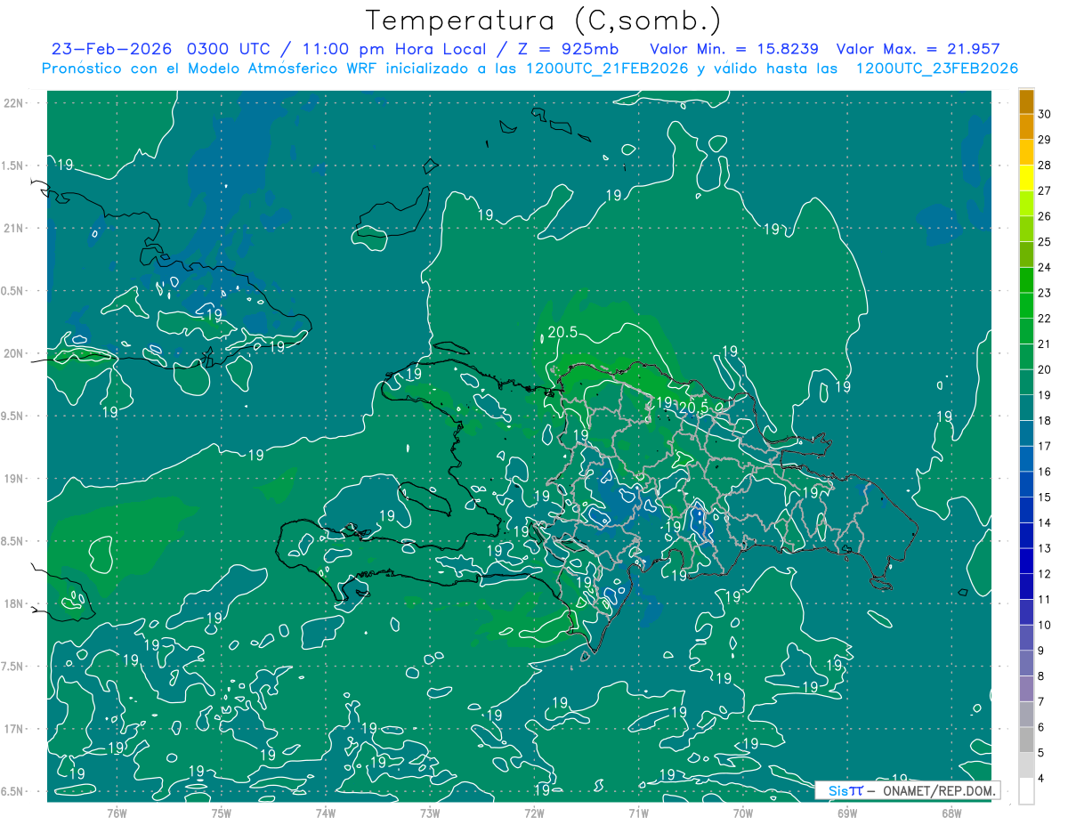Click the "0300 UTC" time text
The height and width of the screenshot is (825, 1068).
pyautogui.click(x=231, y=49)
